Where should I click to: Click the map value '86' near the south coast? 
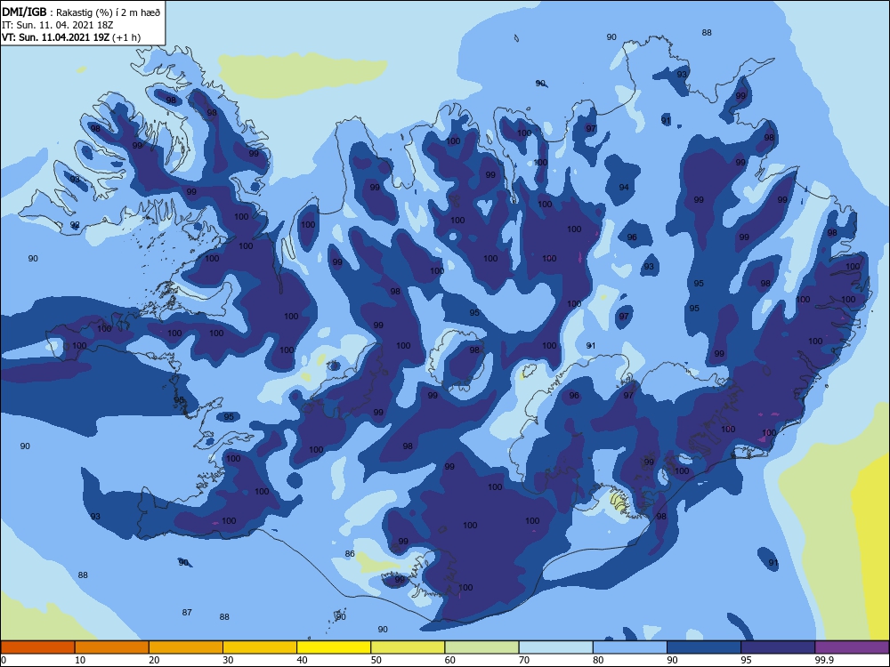(x=350, y=554)
